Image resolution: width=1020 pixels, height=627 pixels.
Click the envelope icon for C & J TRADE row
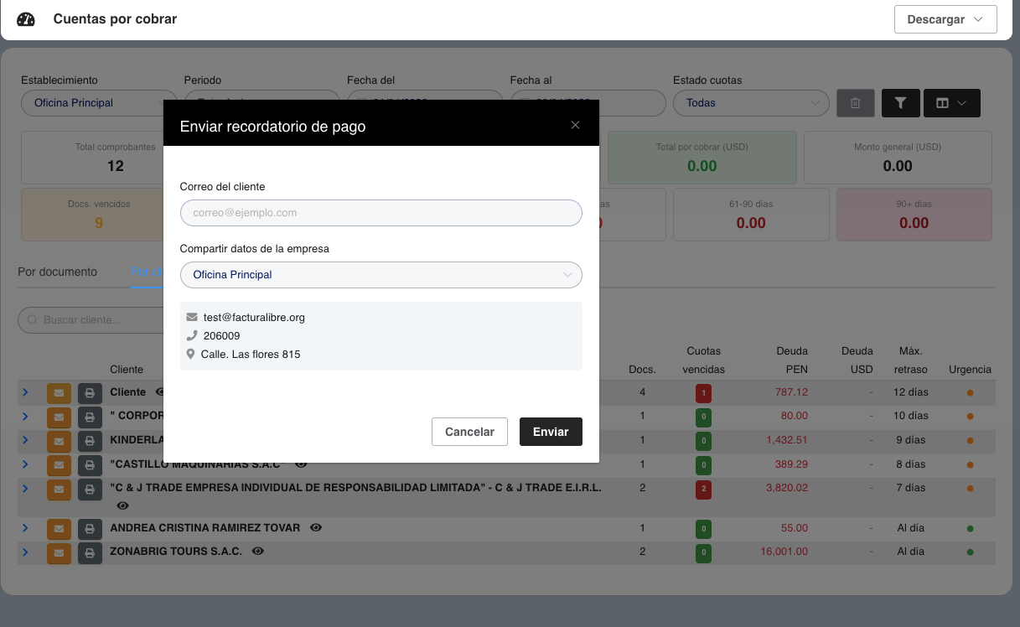[x=59, y=489]
